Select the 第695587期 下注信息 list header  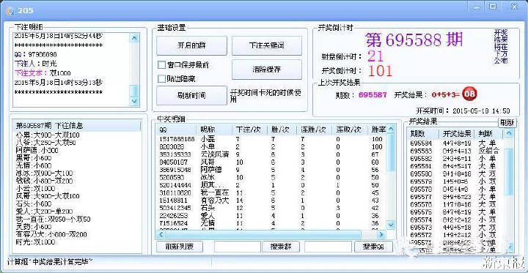coord(76,126)
